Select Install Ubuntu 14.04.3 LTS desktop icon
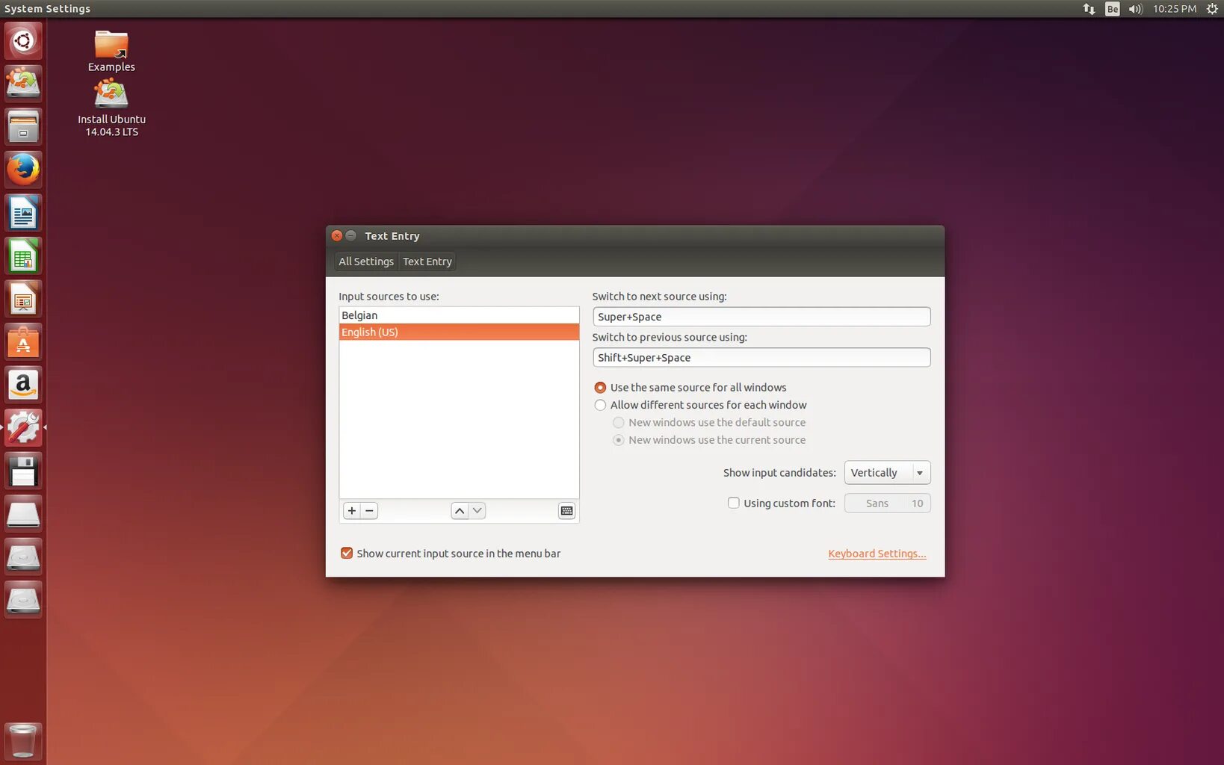The width and height of the screenshot is (1224, 765). pos(111,108)
